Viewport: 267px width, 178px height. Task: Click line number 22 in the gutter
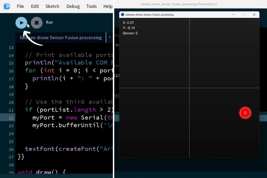[11, 118]
